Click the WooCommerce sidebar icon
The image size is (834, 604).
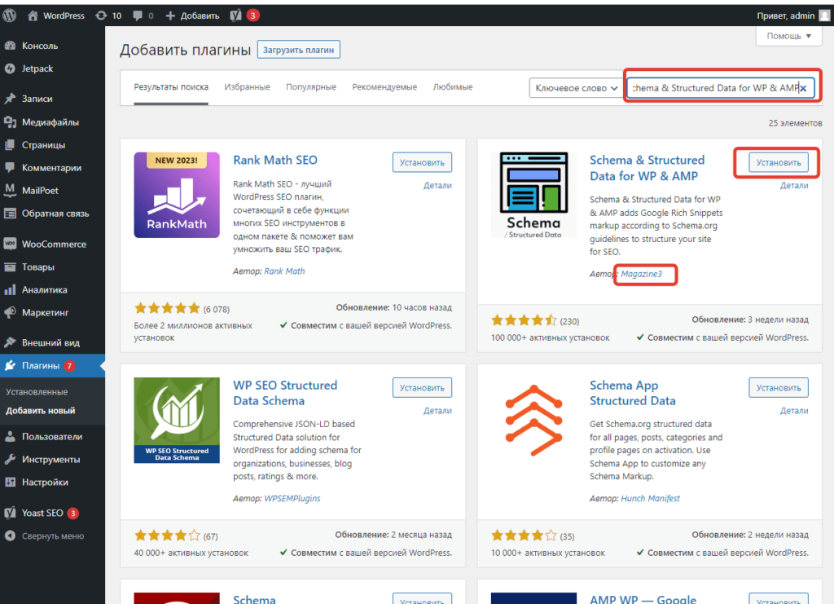pyautogui.click(x=10, y=244)
